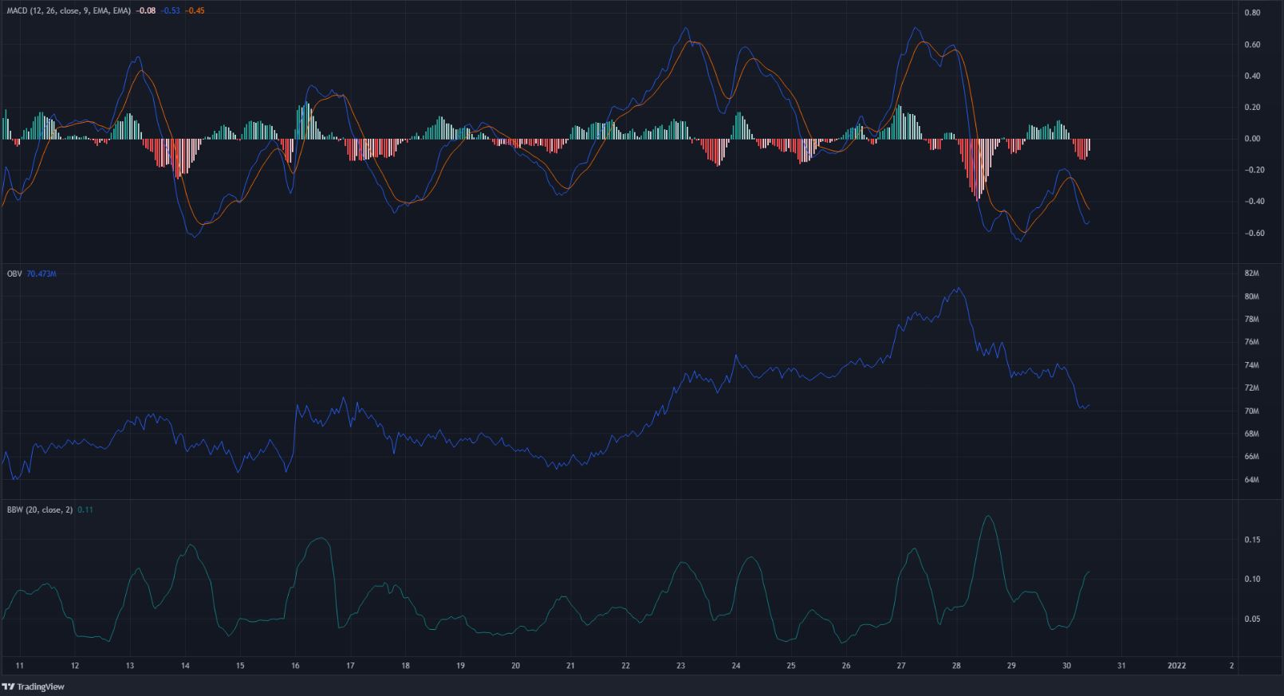Select the OBV indicator label
Image resolution: width=1284 pixels, height=696 pixels.
pos(14,273)
